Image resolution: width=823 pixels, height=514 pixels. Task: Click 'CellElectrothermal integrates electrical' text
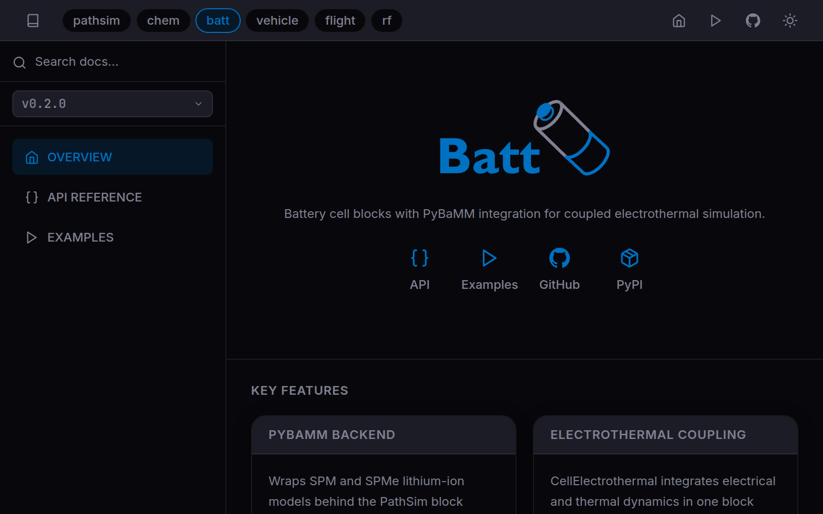pyautogui.click(x=663, y=481)
